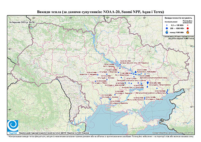The width and height of the screenshot is (201, 142).
Task: Select the large red circle legend symbol
Action: (188, 28)
